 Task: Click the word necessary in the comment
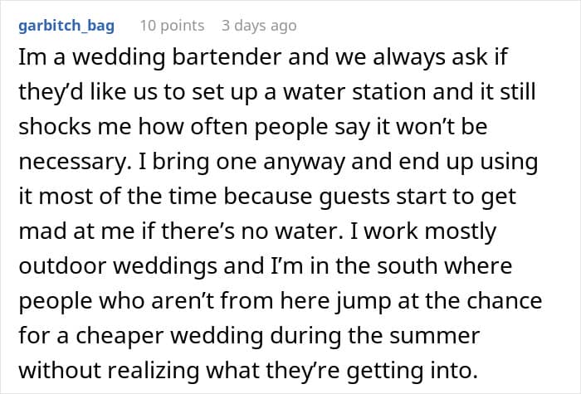(74, 163)
